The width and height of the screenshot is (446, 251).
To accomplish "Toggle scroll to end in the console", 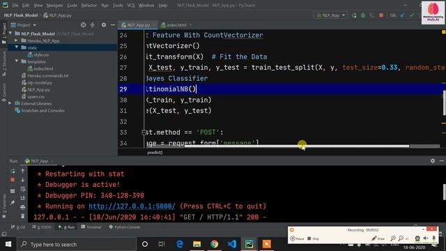I will pos(23,198).
